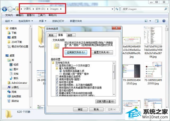The width and height of the screenshot is (170, 121).
Task: Open the 编辑(E) menu
Action: (x=20, y=15)
